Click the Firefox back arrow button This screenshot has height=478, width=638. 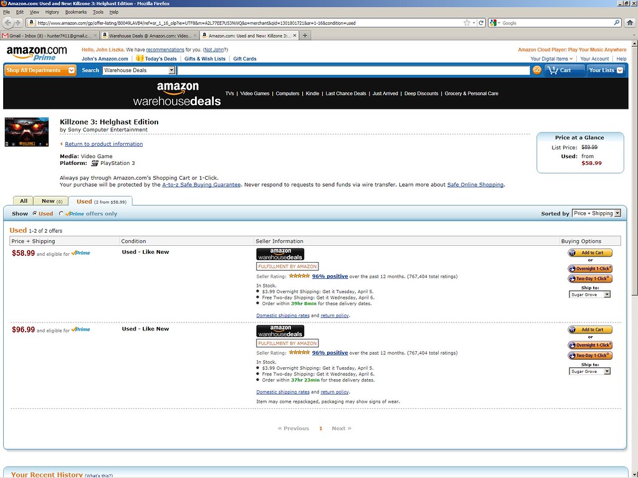[7, 23]
